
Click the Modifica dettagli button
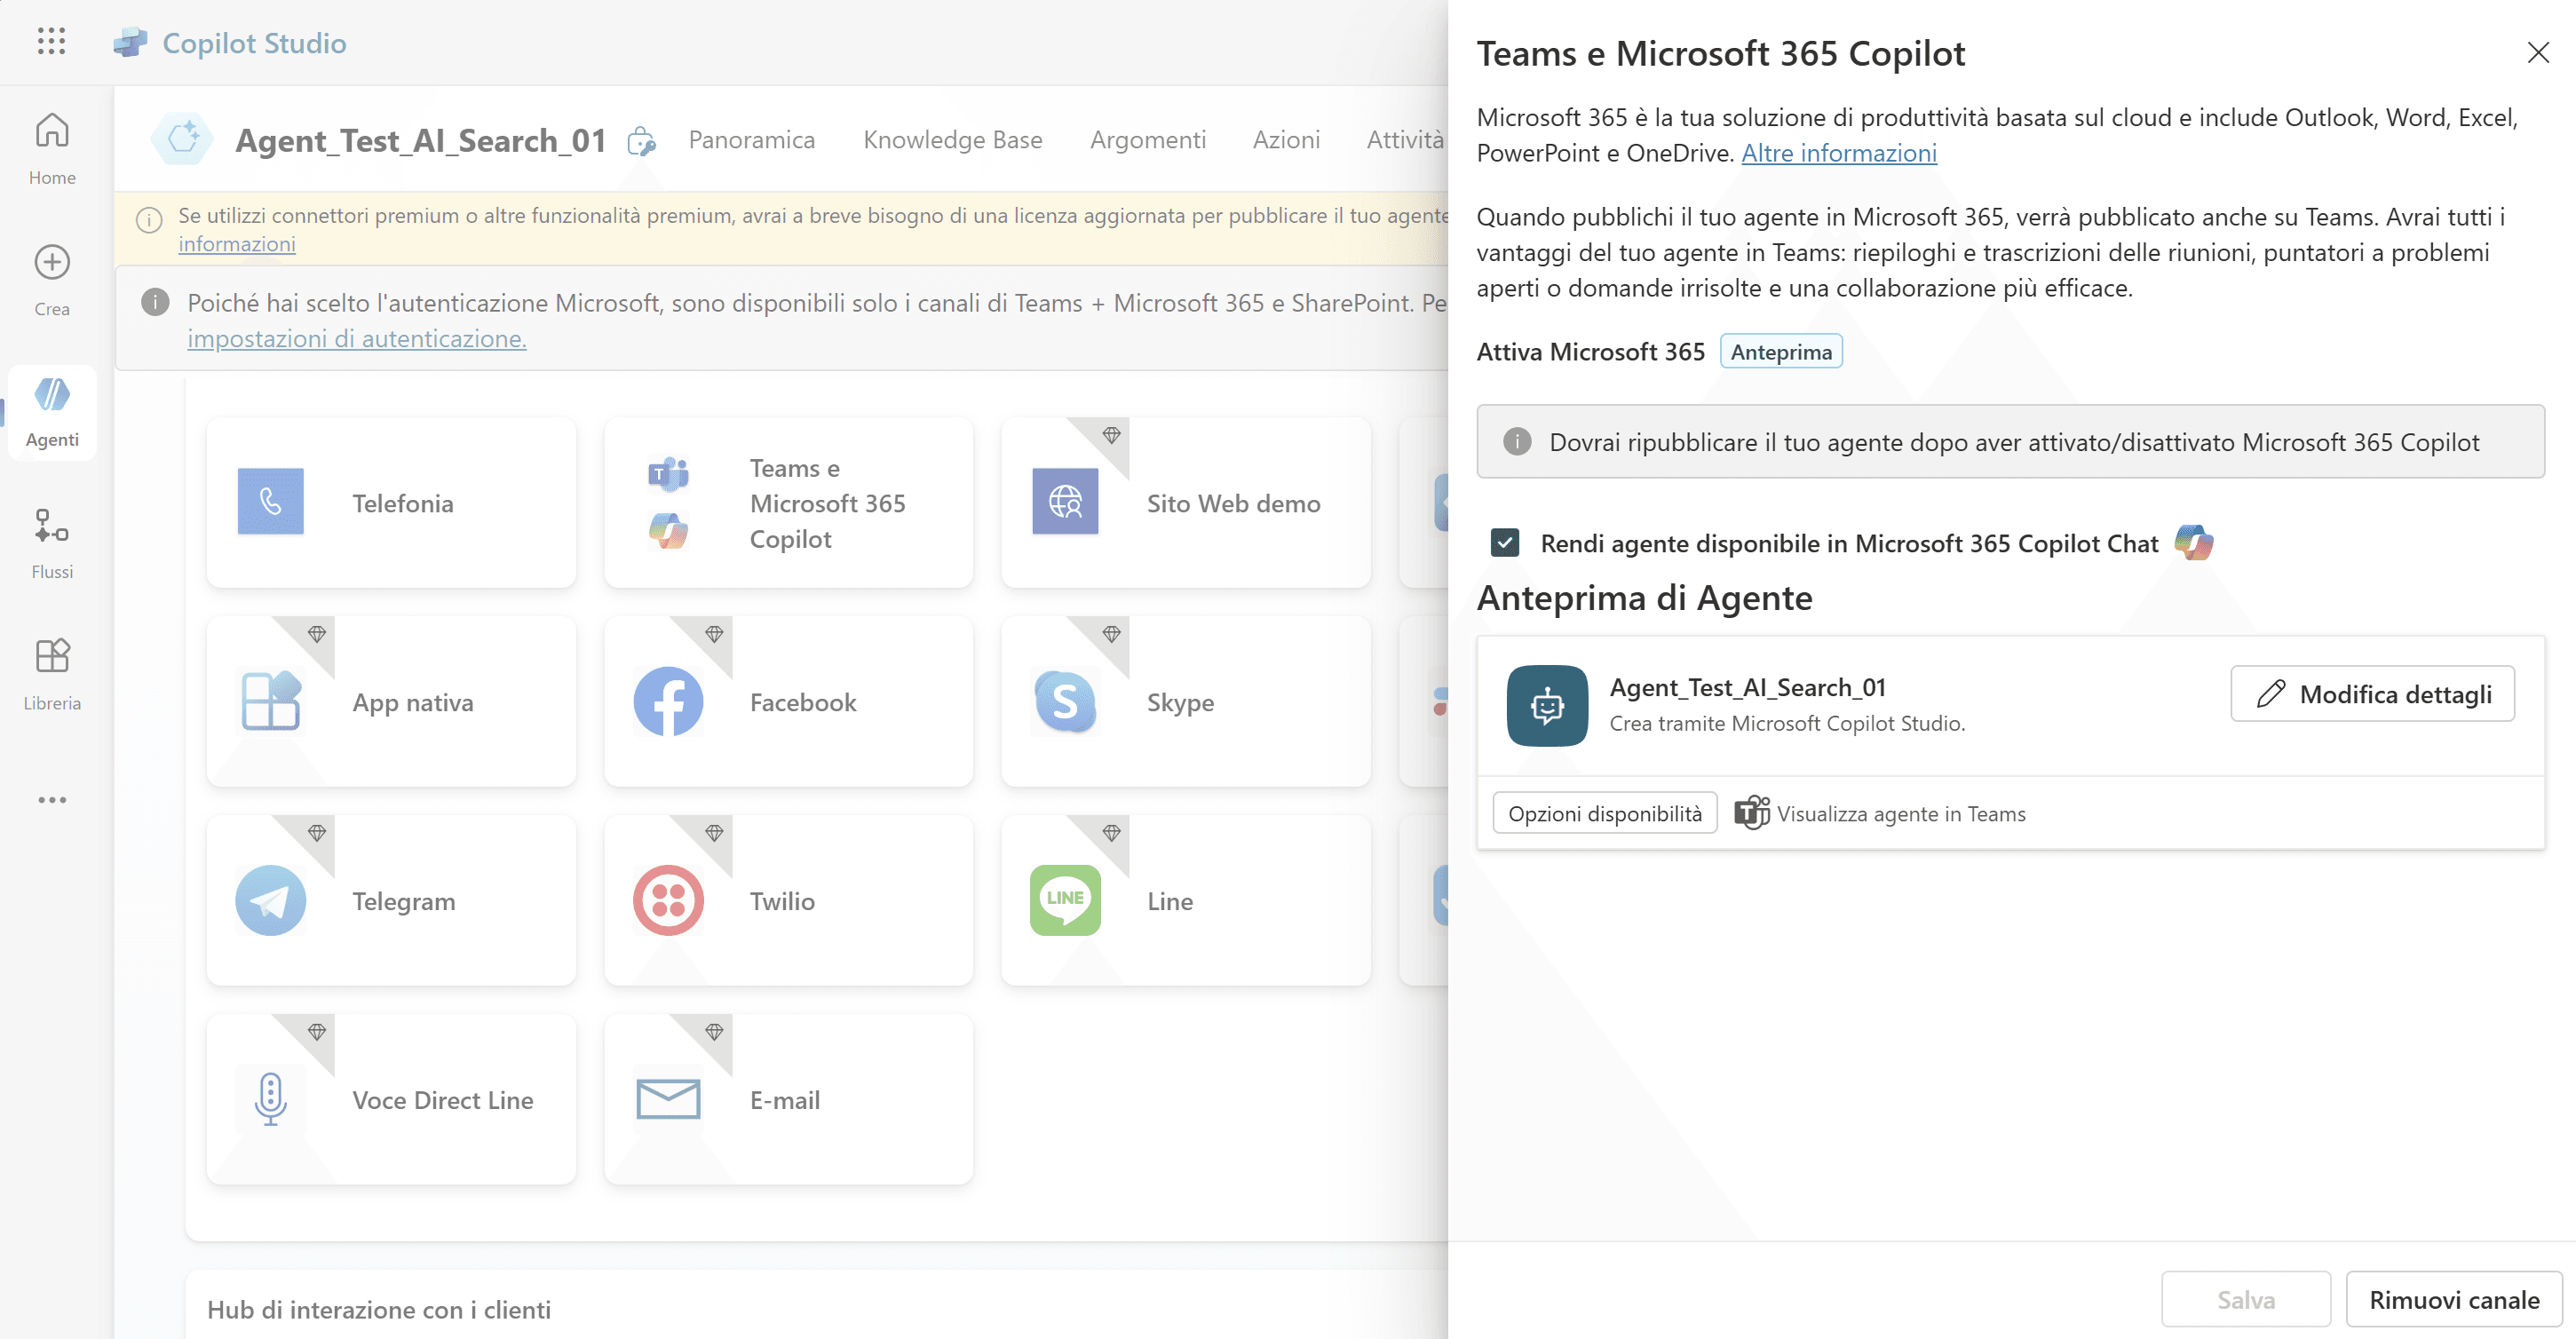point(2372,693)
